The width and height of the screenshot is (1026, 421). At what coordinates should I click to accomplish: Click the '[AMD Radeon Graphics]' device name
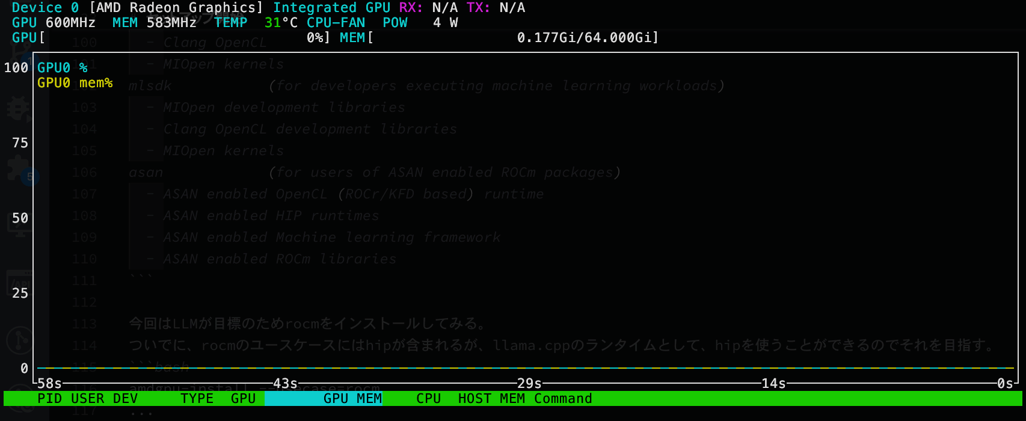point(176,8)
